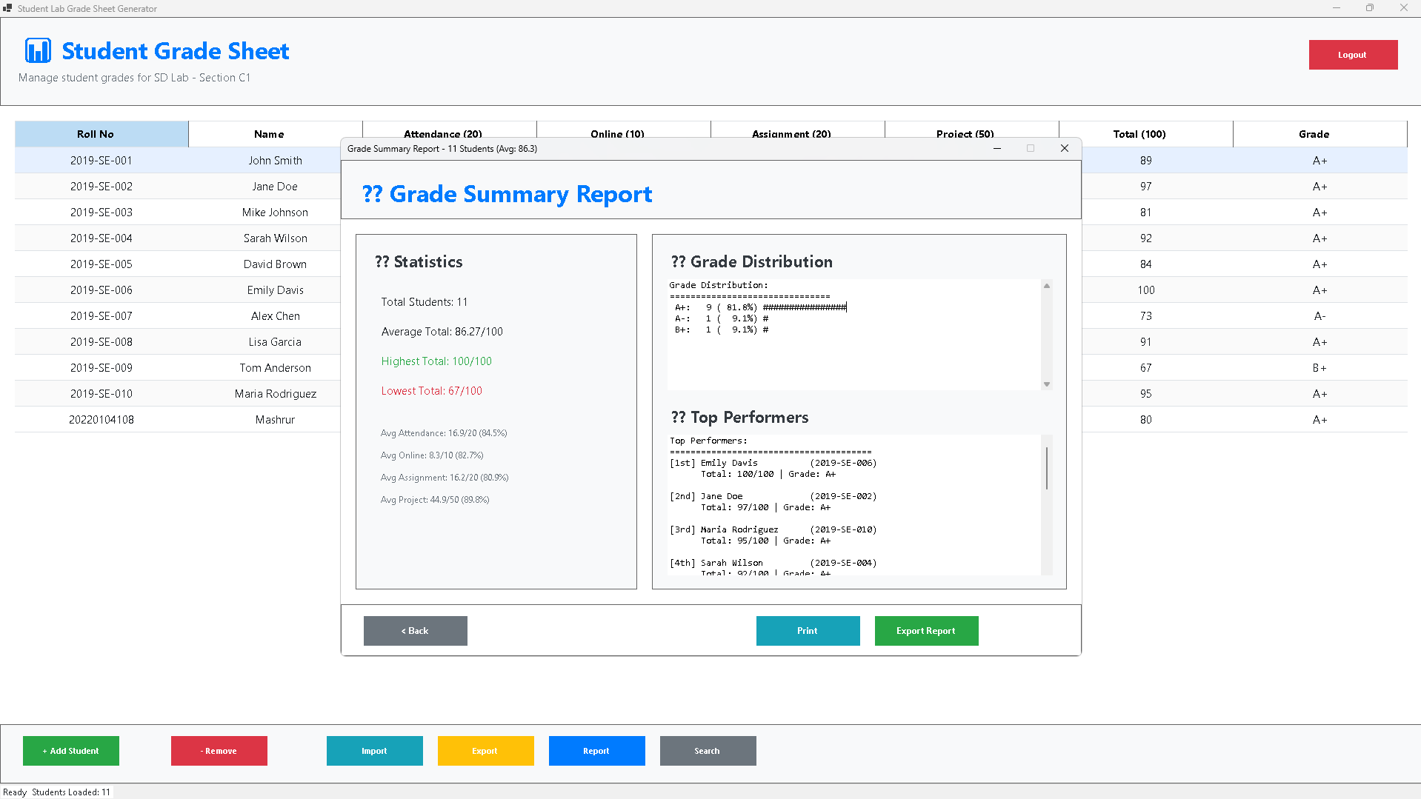Restore the main application window
The image size is (1421, 799).
1370,8
